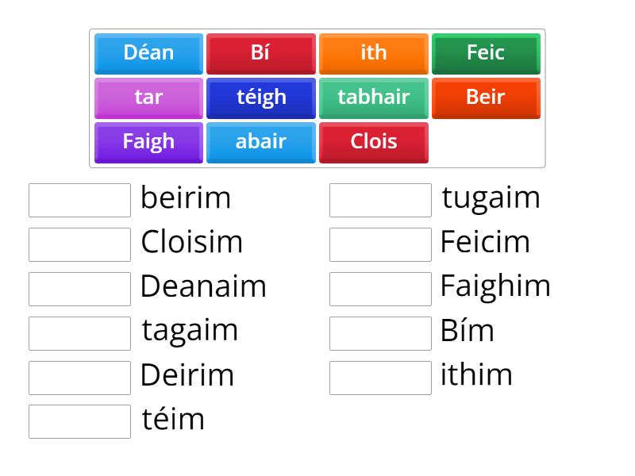The width and height of the screenshot is (635, 476).
Task: Select the empty box next to Deanaim
Action: (x=79, y=288)
